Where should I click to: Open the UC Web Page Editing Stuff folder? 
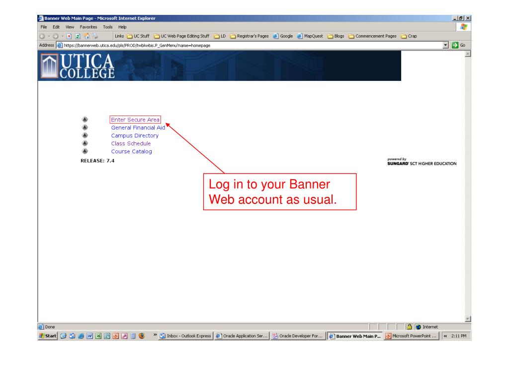tap(182, 36)
